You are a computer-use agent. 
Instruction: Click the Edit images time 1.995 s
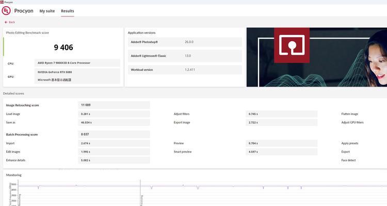(x=85, y=152)
